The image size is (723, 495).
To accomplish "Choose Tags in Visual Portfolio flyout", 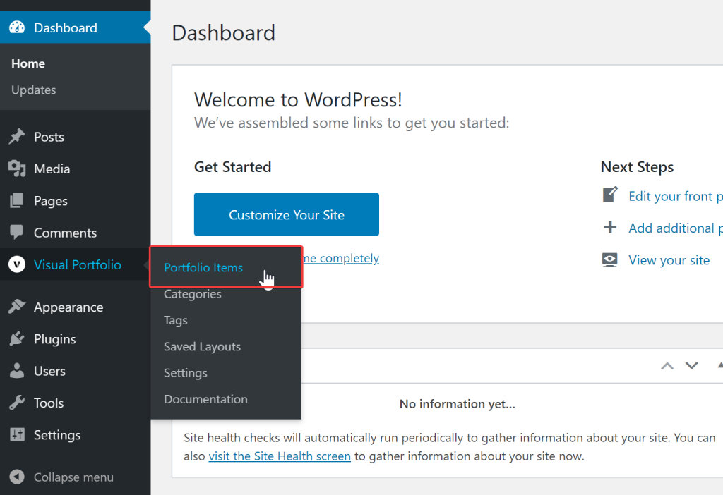I will click(x=176, y=320).
